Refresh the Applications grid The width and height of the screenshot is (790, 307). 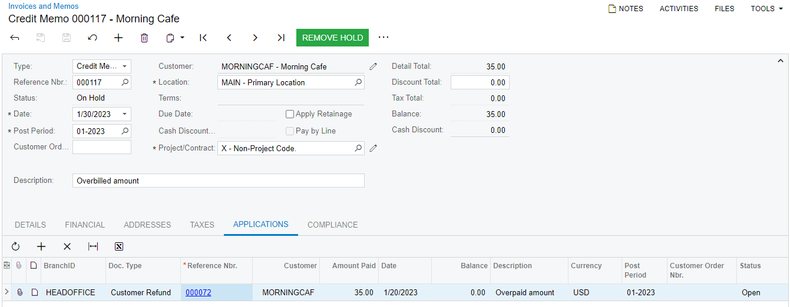[x=15, y=246]
